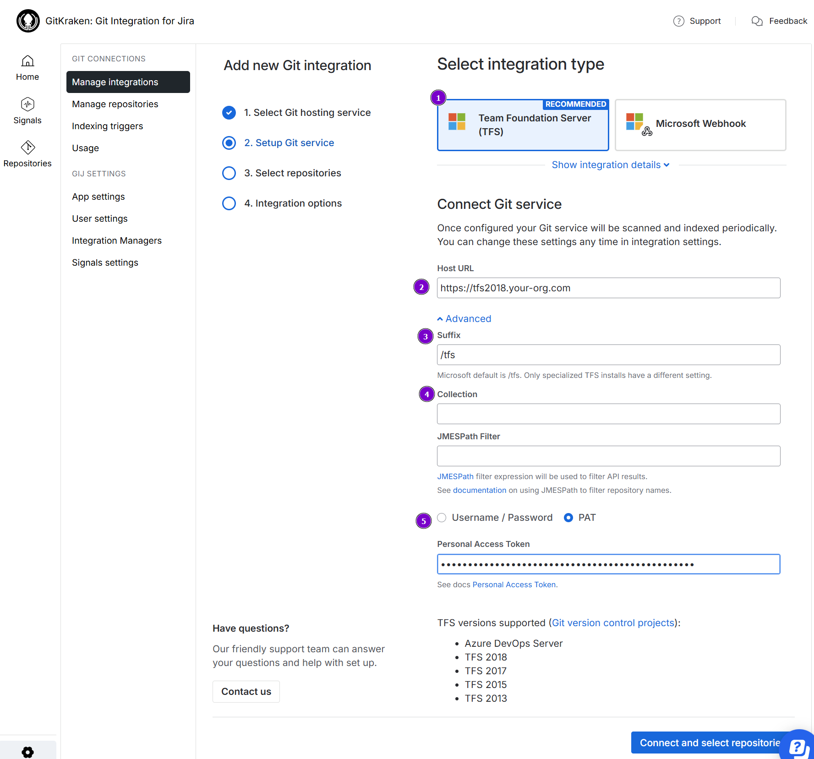Select the PAT radio button
Image resolution: width=814 pixels, height=759 pixels.
coord(568,518)
